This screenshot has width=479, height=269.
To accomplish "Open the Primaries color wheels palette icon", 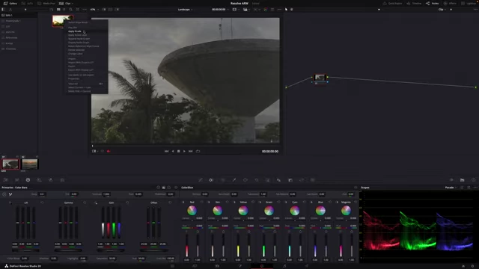I will coord(28,180).
